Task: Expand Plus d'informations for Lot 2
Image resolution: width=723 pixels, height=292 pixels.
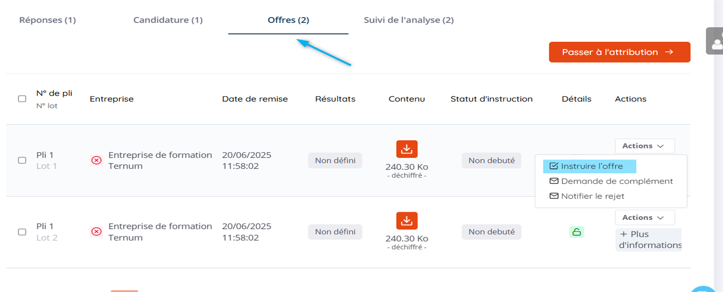Action: click(x=649, y=239)
